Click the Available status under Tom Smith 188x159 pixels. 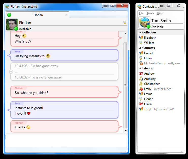(157, 27)
